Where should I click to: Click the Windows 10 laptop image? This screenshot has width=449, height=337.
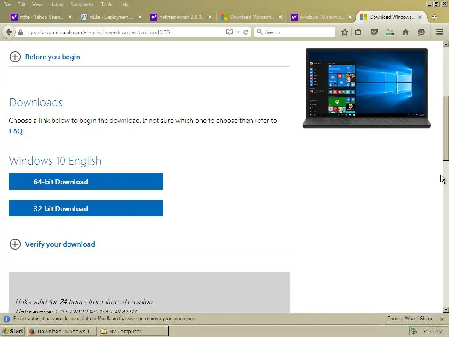[x=367, y=88]
